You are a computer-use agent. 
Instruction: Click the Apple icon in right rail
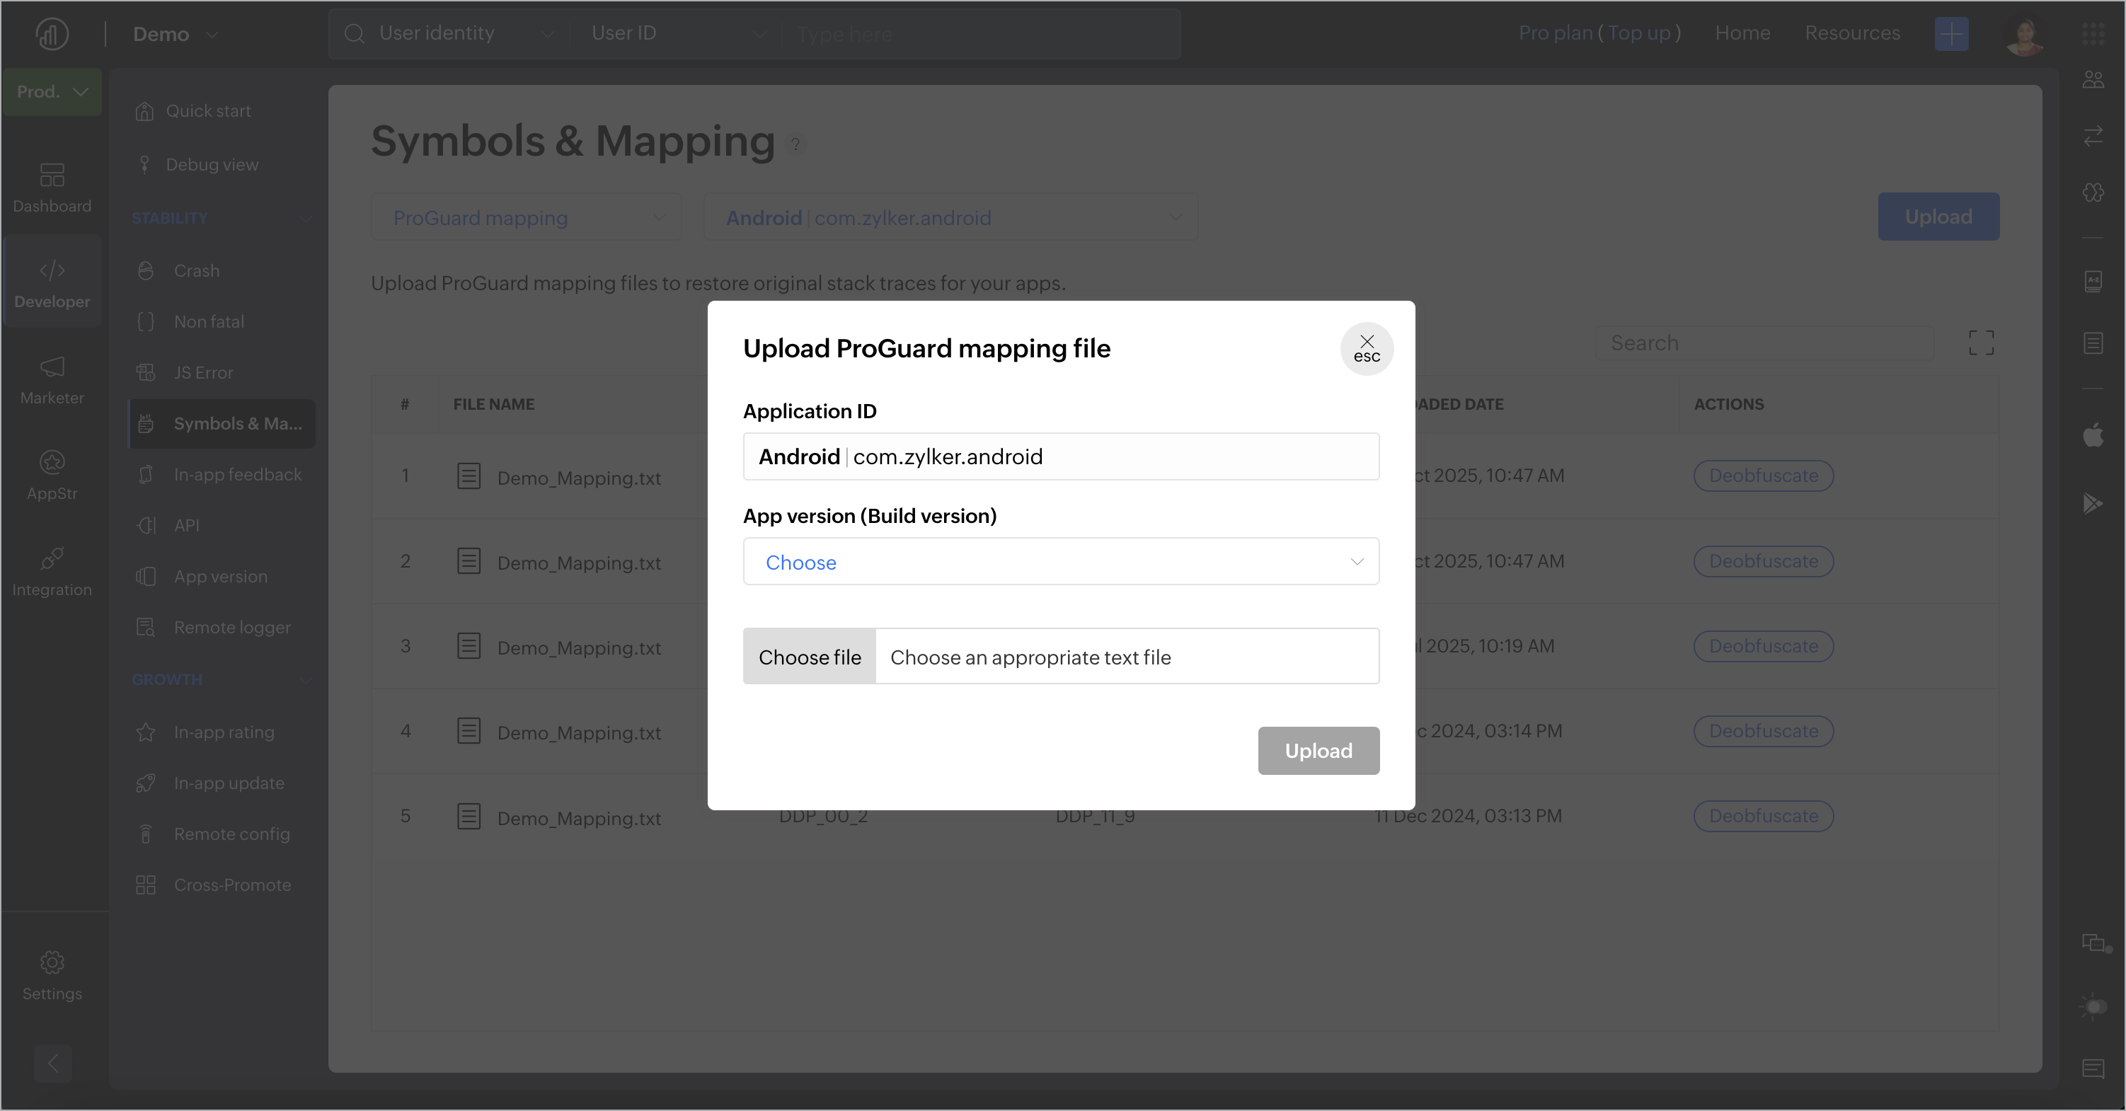pos(2093,435)
